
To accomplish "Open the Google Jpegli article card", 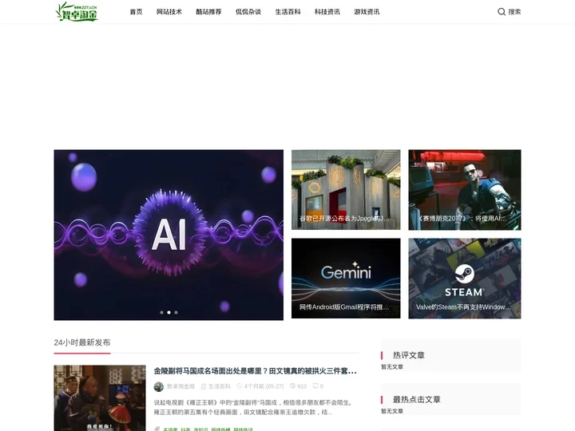I will (346, 189).
